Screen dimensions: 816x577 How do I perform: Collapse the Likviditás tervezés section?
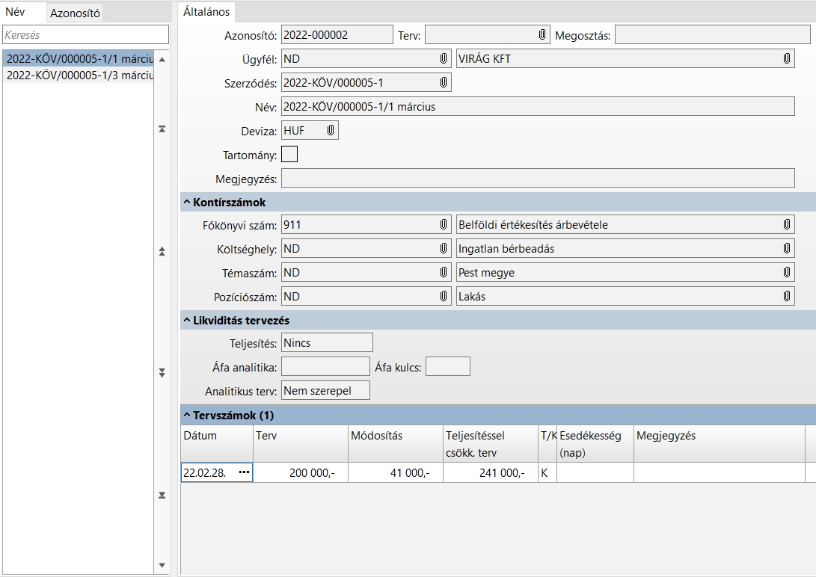(x=186, y=321)
